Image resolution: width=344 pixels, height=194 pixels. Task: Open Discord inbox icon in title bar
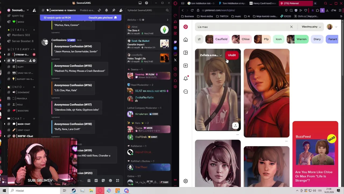pyautogui.click(x=140, y=3)
